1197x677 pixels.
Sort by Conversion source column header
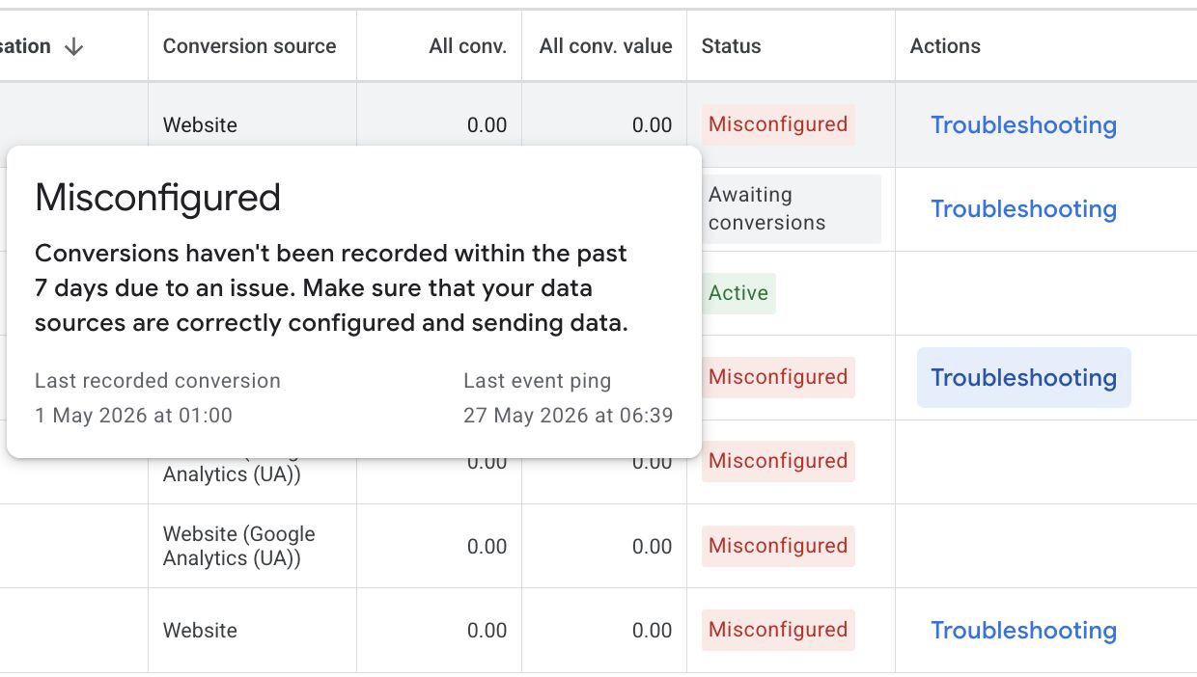(249, 46)
